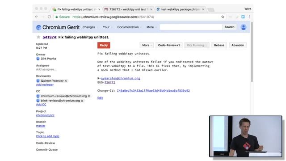Click the Work profile label in Chrome

click(248, 9)
